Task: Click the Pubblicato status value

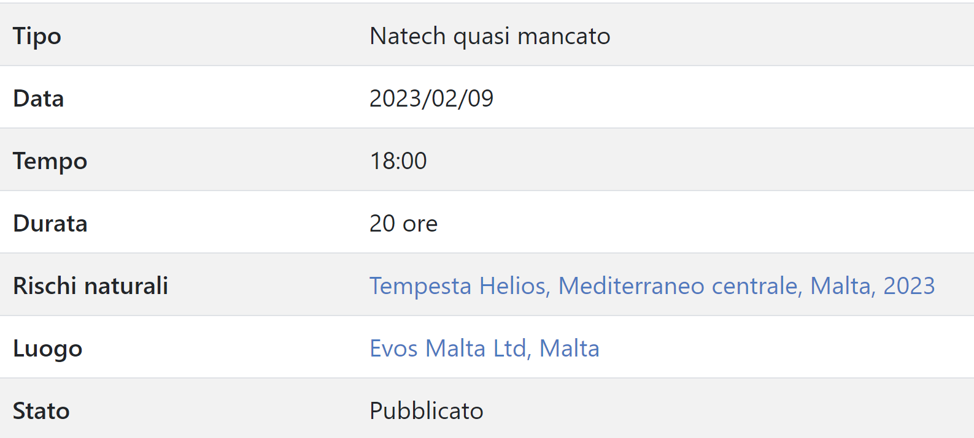Action: 427,411
